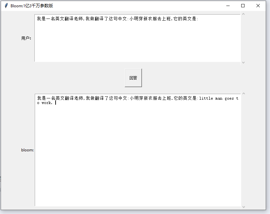
Task: Click the 'Bloom:1亿3千万参数版' window title
Action: (x=32, y=6)
